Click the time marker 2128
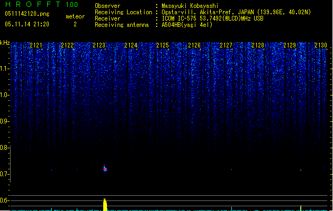This screenshot has width=333, height=211. click(258, 45)
